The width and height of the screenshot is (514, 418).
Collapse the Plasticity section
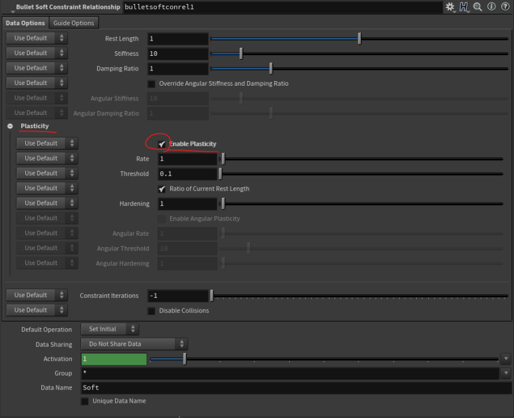(x=10, y=126)
